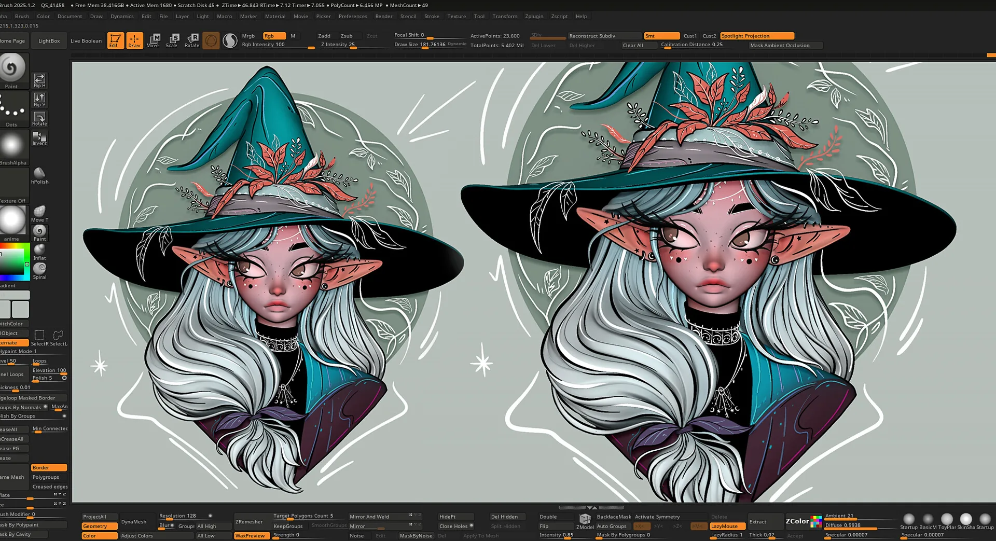Screen dimensions: 996x541
Task: Open the ZColor palette icon
Action: (x=816, y=521)
